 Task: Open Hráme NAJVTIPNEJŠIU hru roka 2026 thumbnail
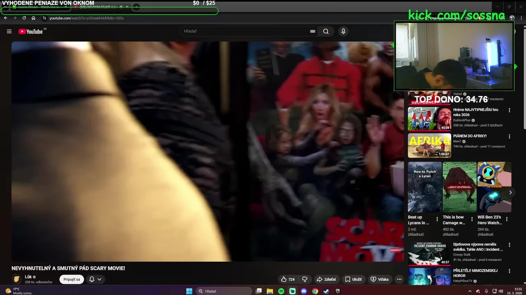[x=429, y=119]
